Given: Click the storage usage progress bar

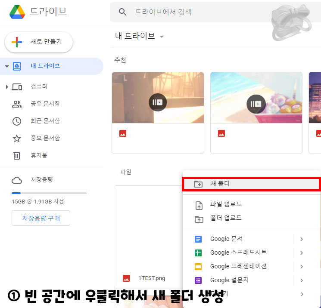Looking at the screenshot, I should pyautogui.click(x=50, y=193).
